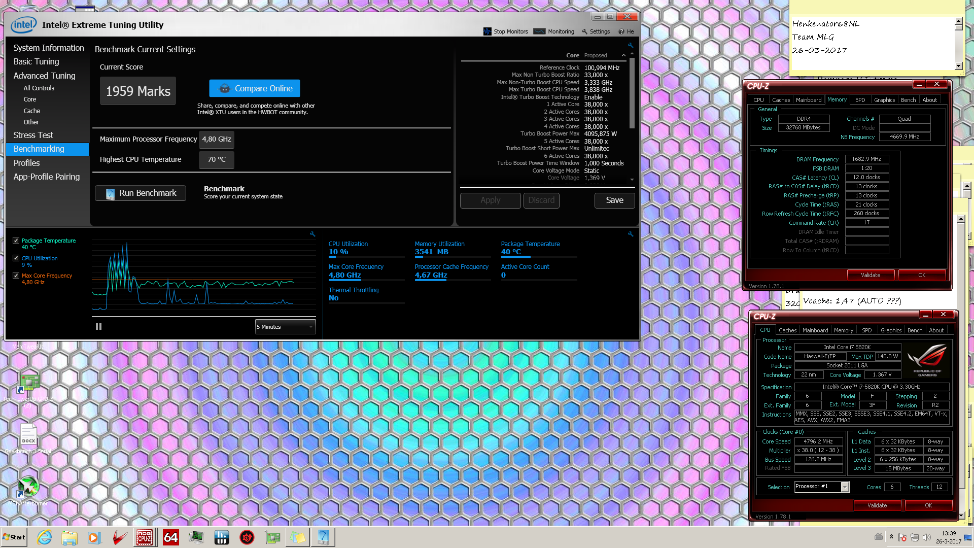Image resolution: width=974 pixels, height=548 pixels.
Task: Click the Stop Monitors icon in XTU header
Action: [487, 31]
